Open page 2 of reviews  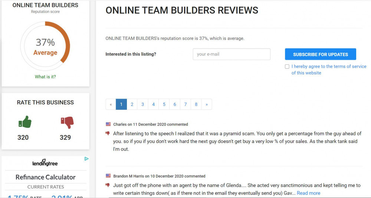(132, 105)
